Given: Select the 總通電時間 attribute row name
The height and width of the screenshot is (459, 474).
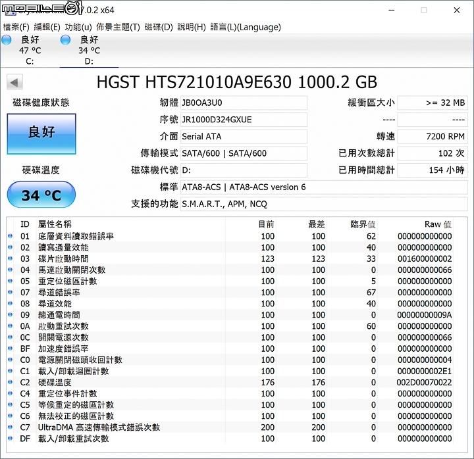Looking at the screenshot, I should pyautogui.click(x=59, y=315).
